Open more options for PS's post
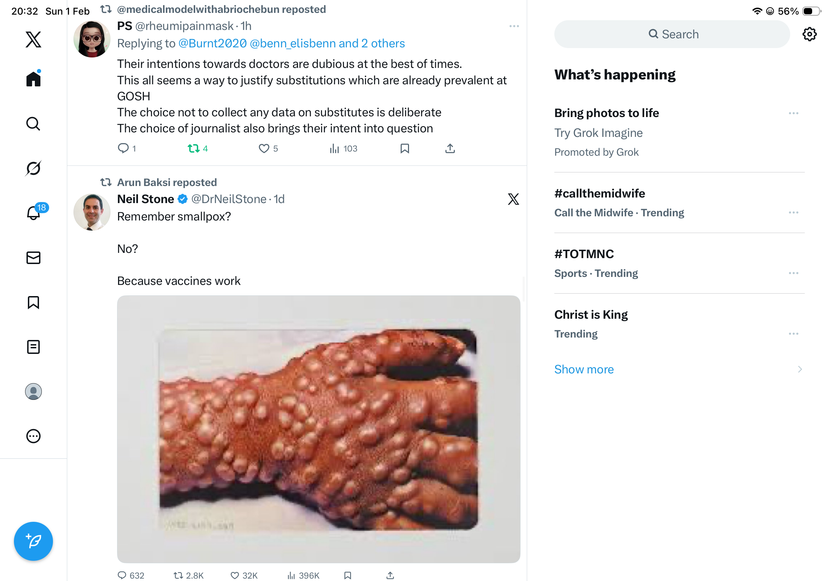 pyautogui.click(x=514, y=26)
